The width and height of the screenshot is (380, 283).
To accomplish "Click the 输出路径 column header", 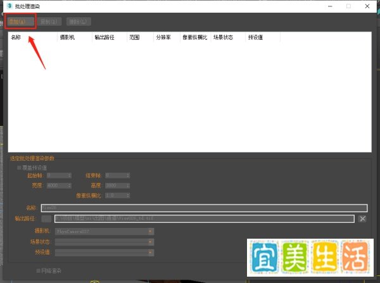I will (104, 37).
